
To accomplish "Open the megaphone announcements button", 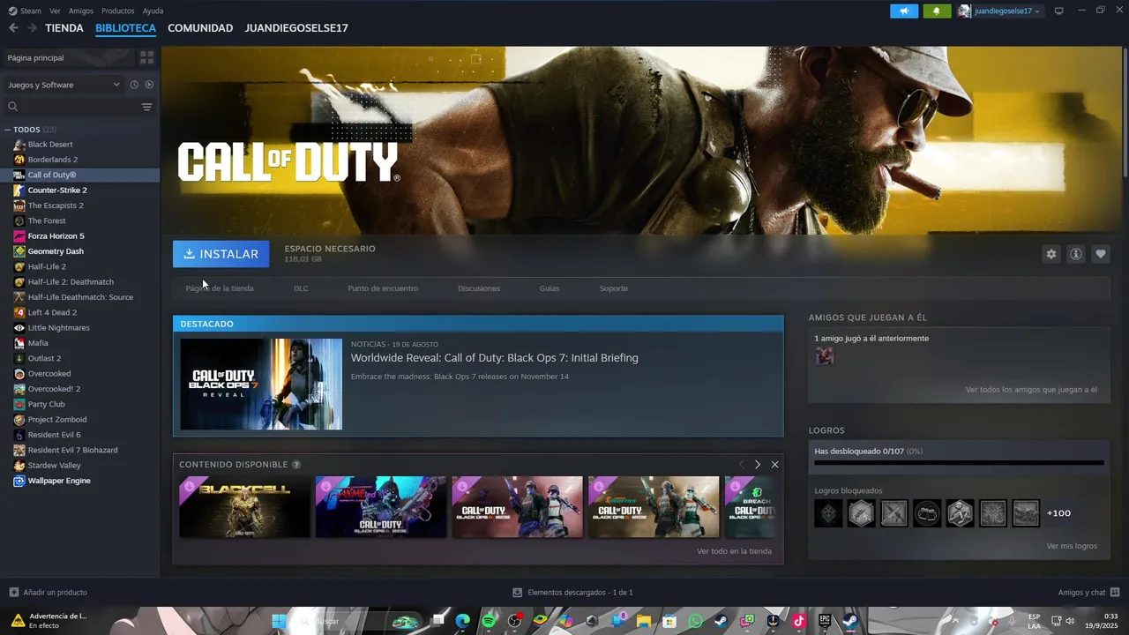I will pos(904,11).
